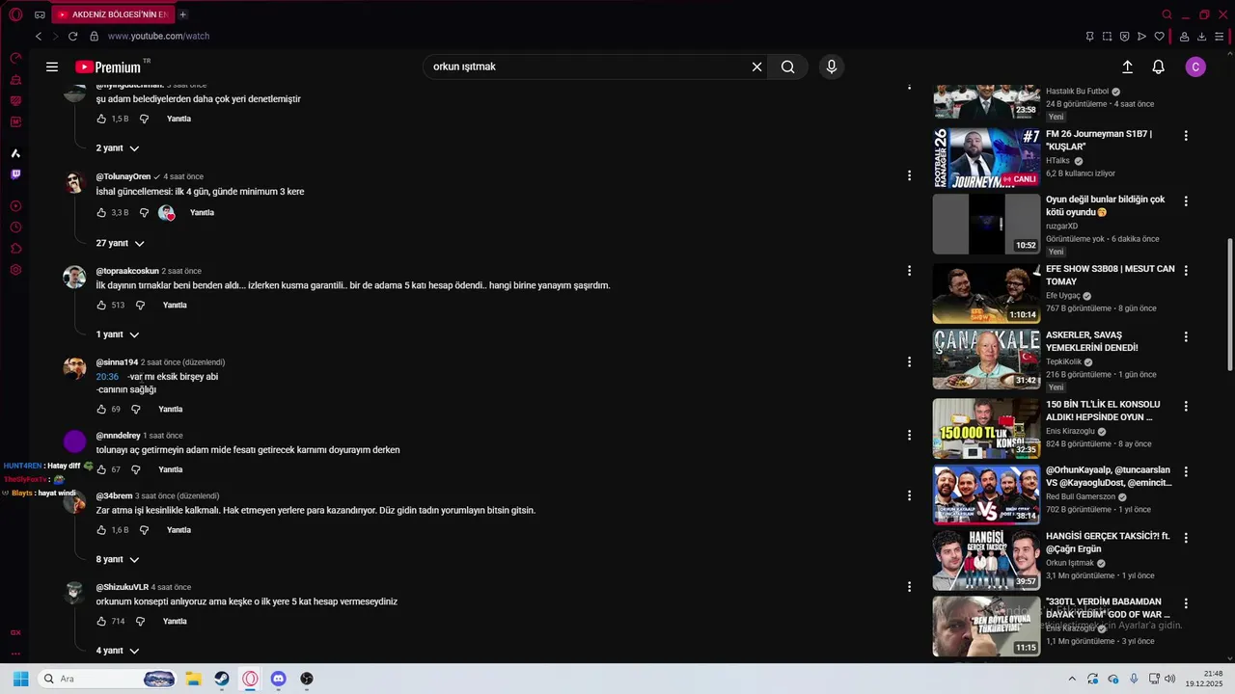This screenshot has height=694, width=1235.
Task: Open Steam from the taskbar
Action: (x=222, y=679)
